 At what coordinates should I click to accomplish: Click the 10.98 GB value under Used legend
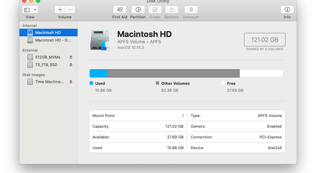[103, 90]
